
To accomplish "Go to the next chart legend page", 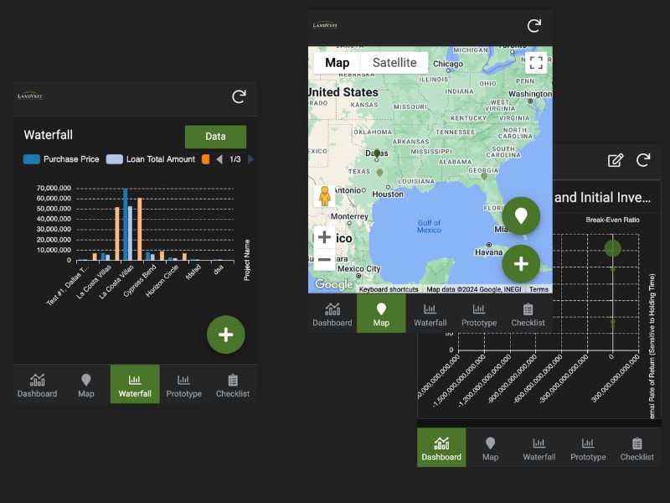I will coord(250,159).
